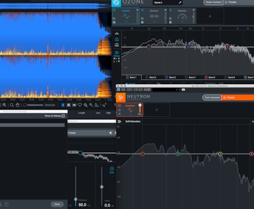Click the third EQ view icon in Ozone sidebar
Screen dimensions: 254x209
pyautogui.click(x=117, y=45)
